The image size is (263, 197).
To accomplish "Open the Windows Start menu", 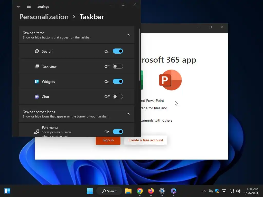I will click(x=90, y=191).
